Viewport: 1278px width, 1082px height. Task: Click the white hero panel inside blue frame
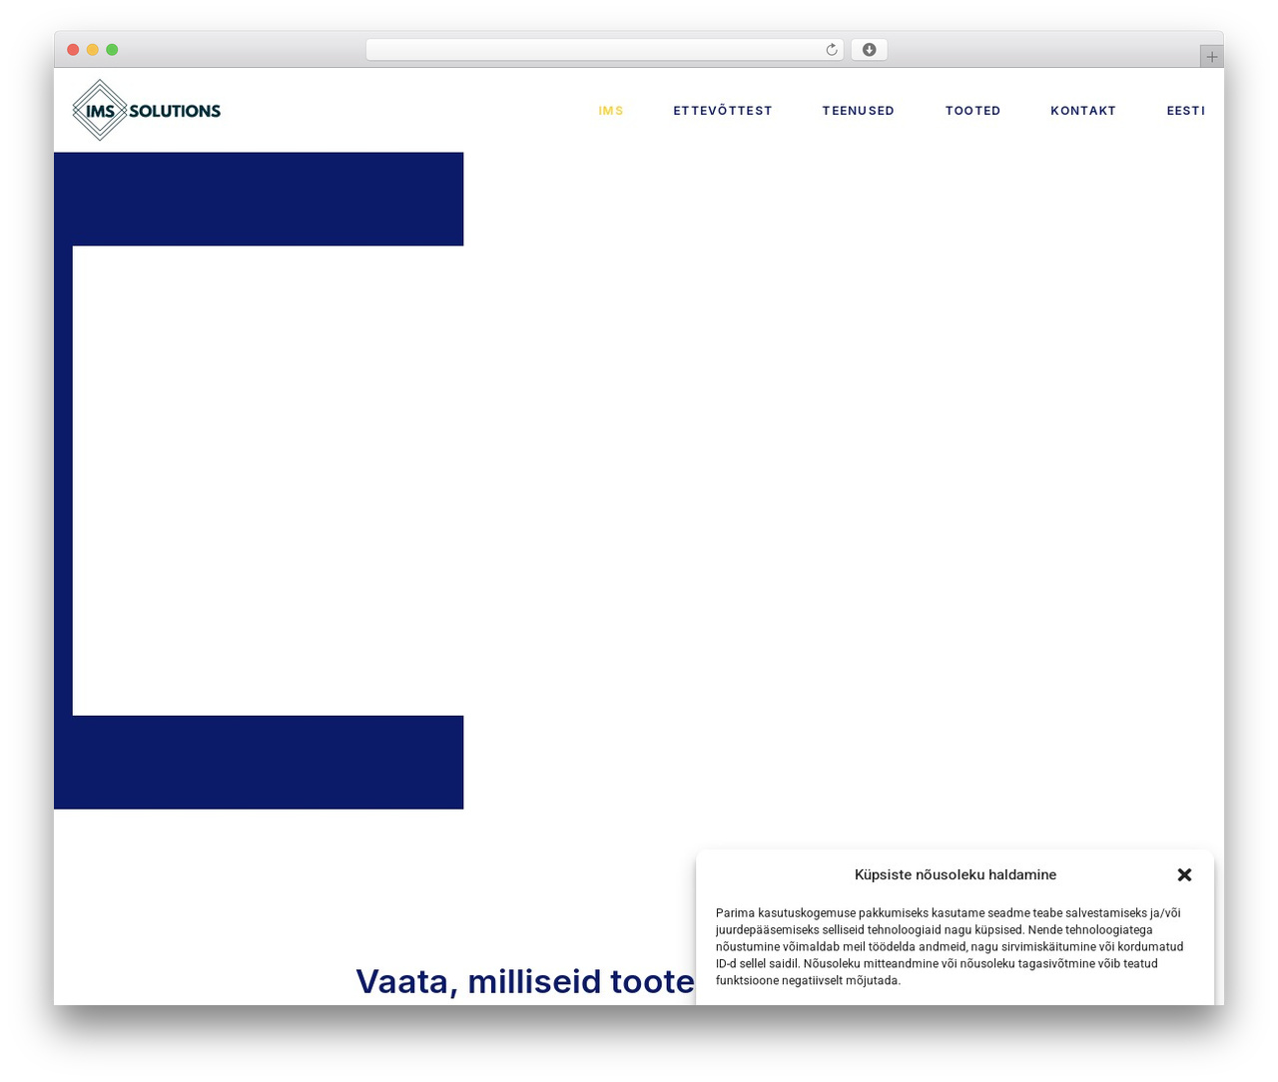pyautogui.click(x=268, y=480)
